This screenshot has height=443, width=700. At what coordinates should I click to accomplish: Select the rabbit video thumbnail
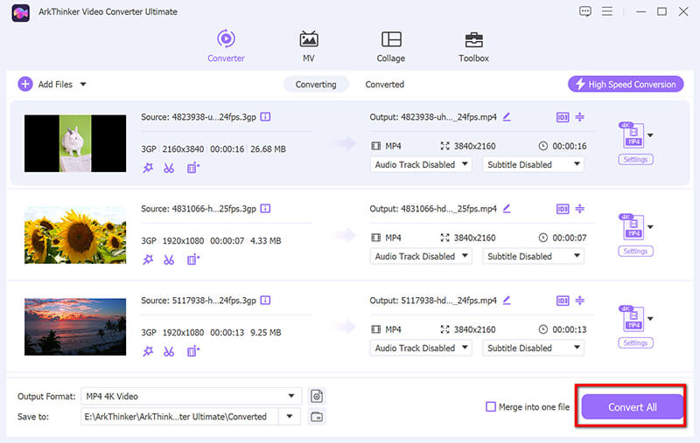(x=75, y=143)
